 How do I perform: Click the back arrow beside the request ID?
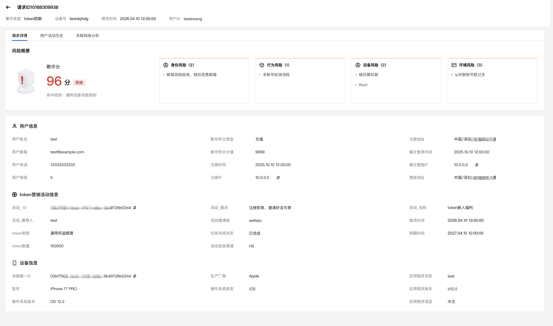click(x=8, y=7)
